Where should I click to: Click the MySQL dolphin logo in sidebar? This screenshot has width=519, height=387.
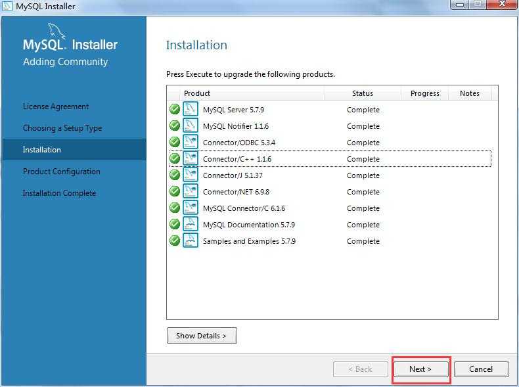click(x=56, y=31)
